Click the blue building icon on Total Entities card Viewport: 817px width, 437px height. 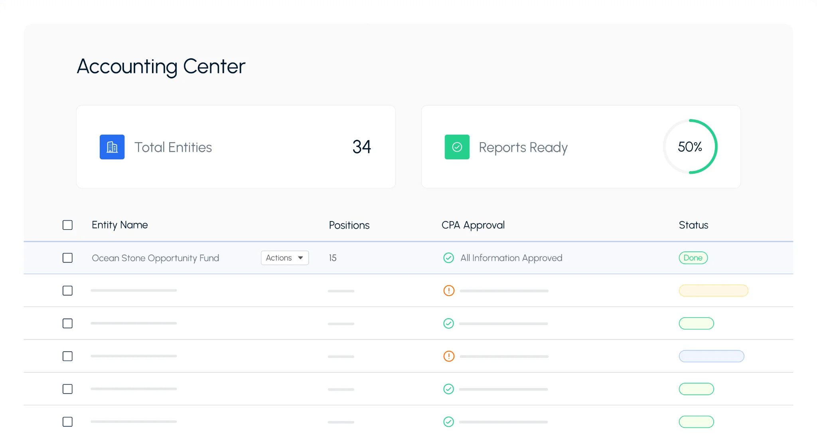coord(112,147)
